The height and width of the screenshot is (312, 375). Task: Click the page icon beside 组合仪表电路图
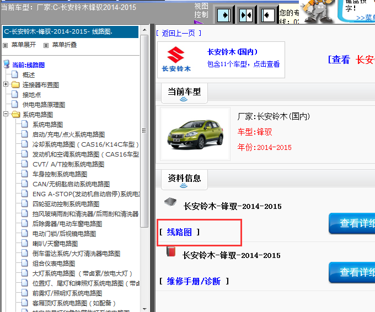(x=25, y=263)
